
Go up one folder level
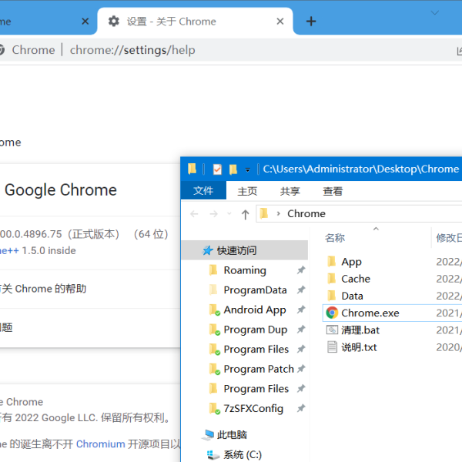pyautogui.click(x=245, y=214)
